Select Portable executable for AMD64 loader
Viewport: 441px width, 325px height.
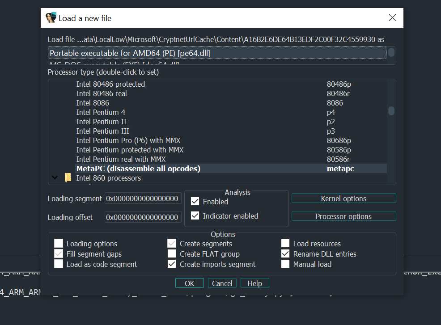217,53
